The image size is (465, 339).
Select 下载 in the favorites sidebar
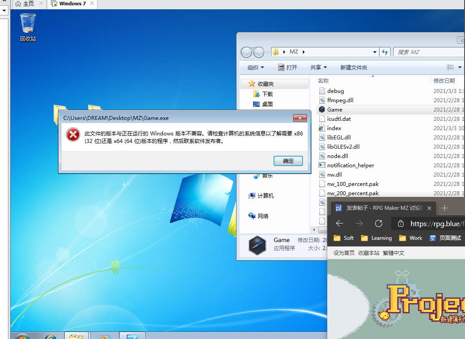click(267, 94)
